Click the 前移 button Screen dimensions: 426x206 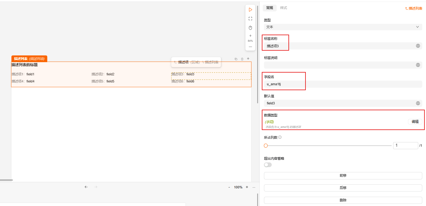tap(343, 175)
